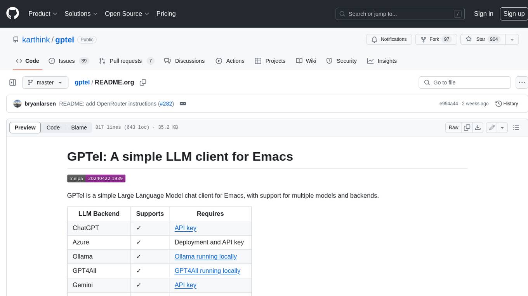
Task: Download the raw file icon
Action: (478, 127)
